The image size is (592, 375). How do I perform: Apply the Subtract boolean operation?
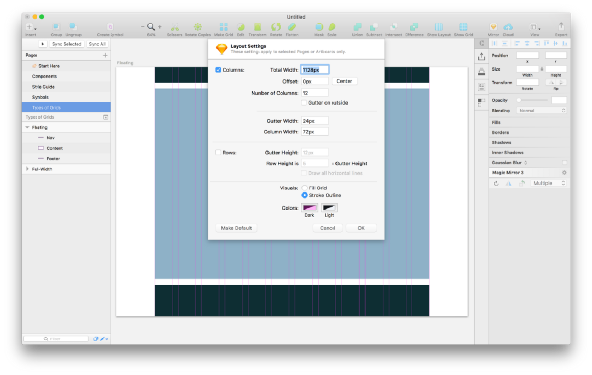pos(374,27)
